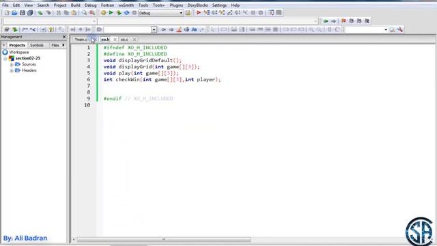Screen dimensions: 437x246
Task: Click the Stop debugger icon
Action: 261,13
